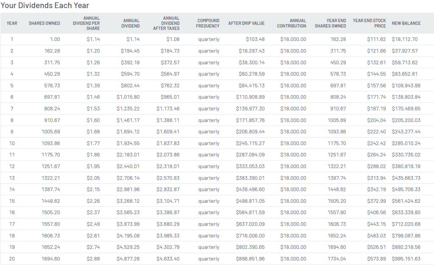Click the YEAR END STOCK PRICE header
Screen dimensions: 434x265
(369, 23)
